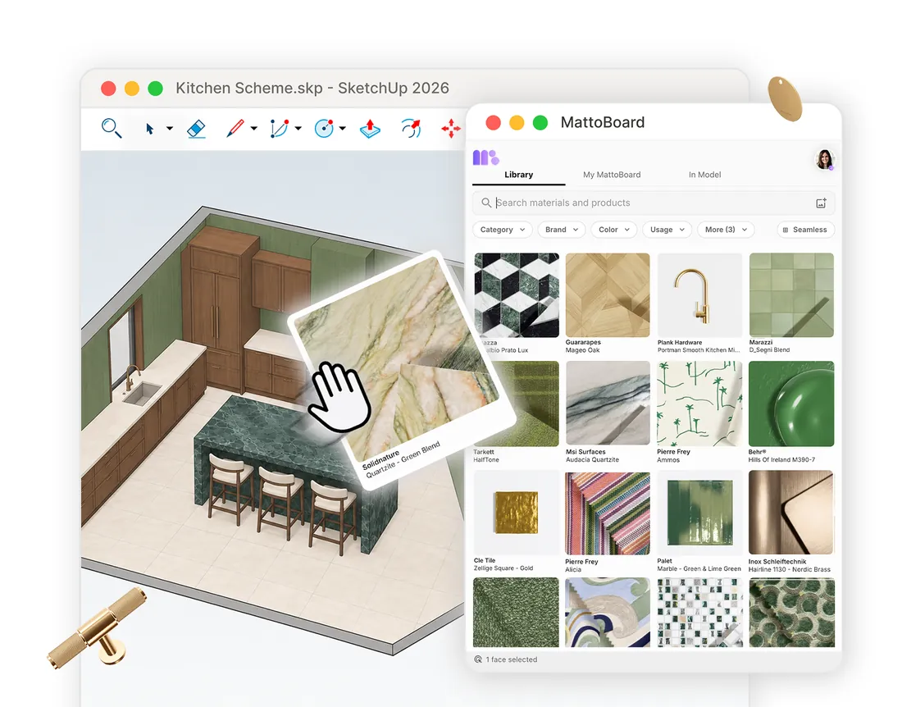
Task: Open the Brand filter dropdown
Action: pyautogui.click(x=562, y=230)
